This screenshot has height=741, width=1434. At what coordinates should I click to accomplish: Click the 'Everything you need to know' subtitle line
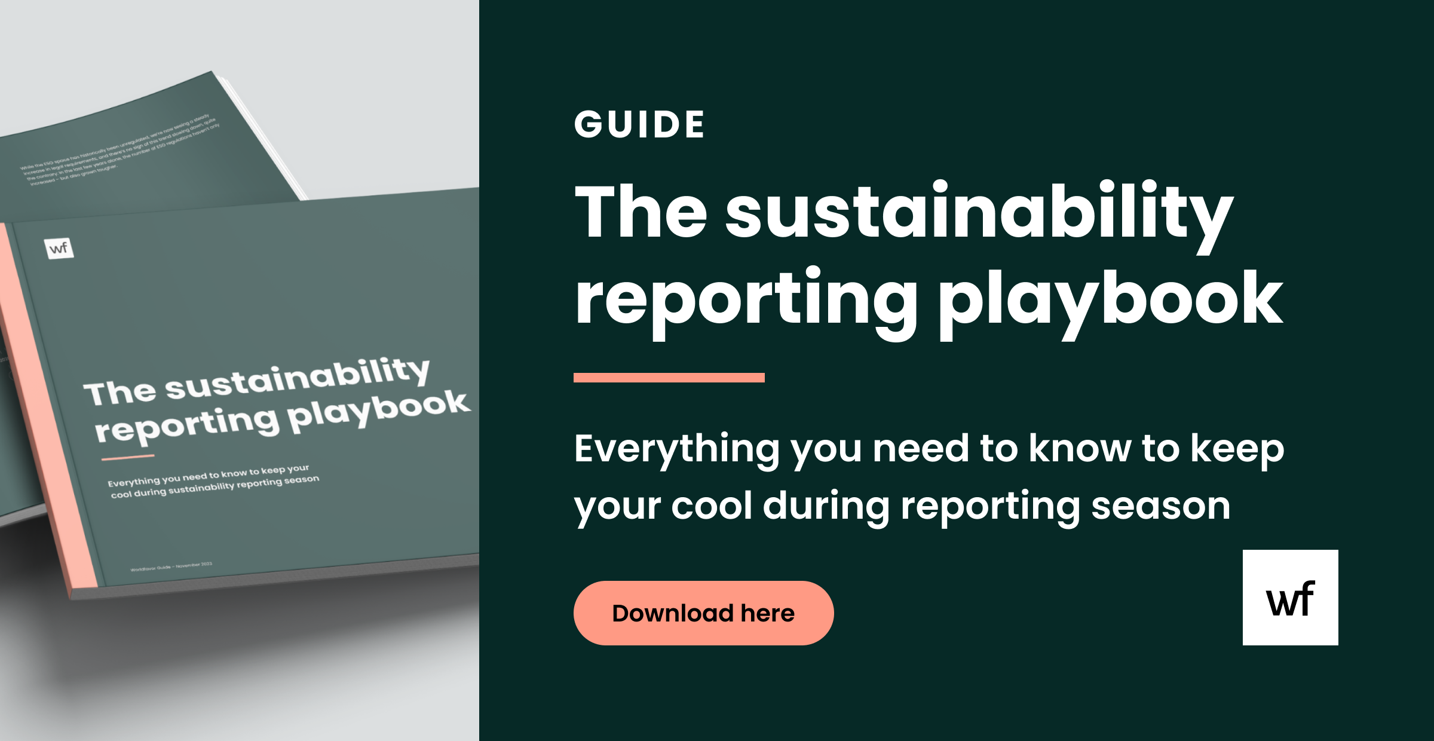click(x=929, y=449)
